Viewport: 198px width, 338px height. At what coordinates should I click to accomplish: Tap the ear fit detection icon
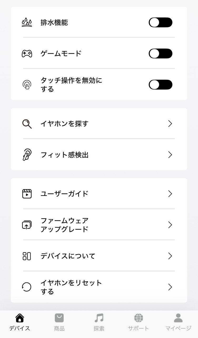point(27,155)
